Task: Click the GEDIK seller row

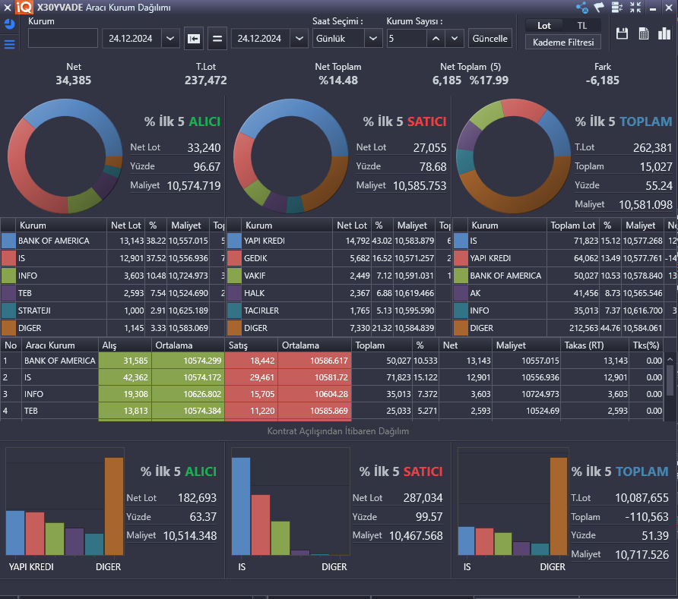Action: coord(339,258)
